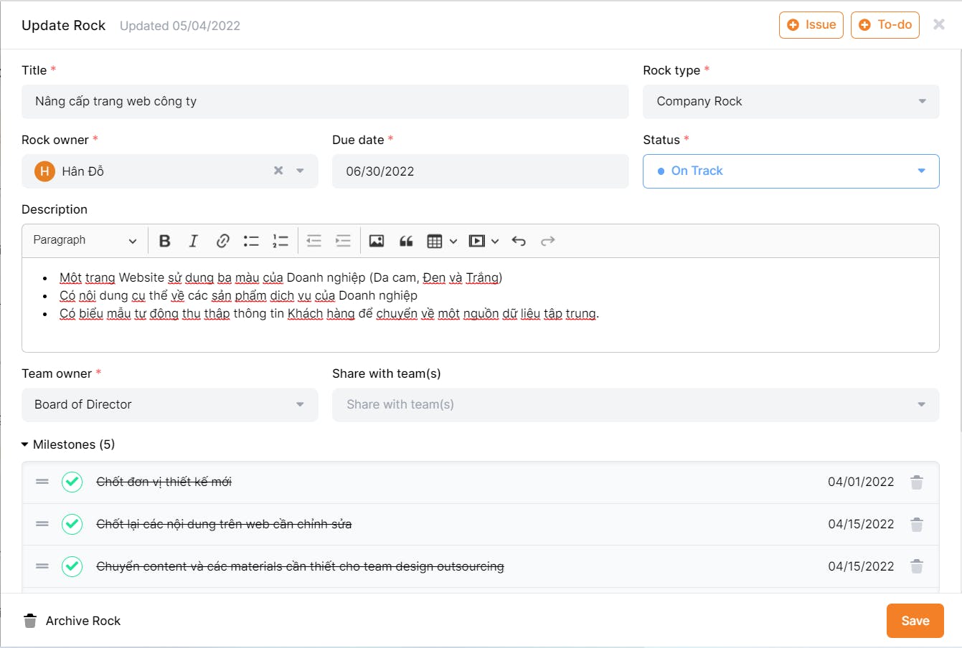This screenshot has height=648, width=962.
Task: Undo the last edit
Action: pos(519,241)
